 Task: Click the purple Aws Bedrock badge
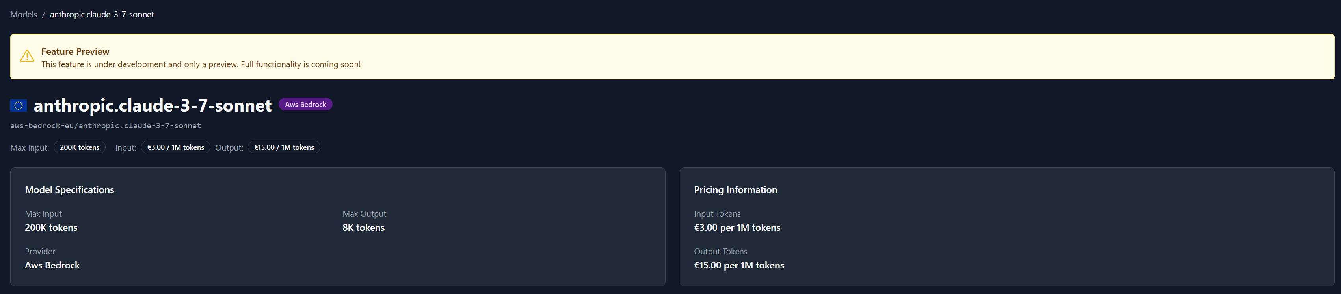pos(305,105)
